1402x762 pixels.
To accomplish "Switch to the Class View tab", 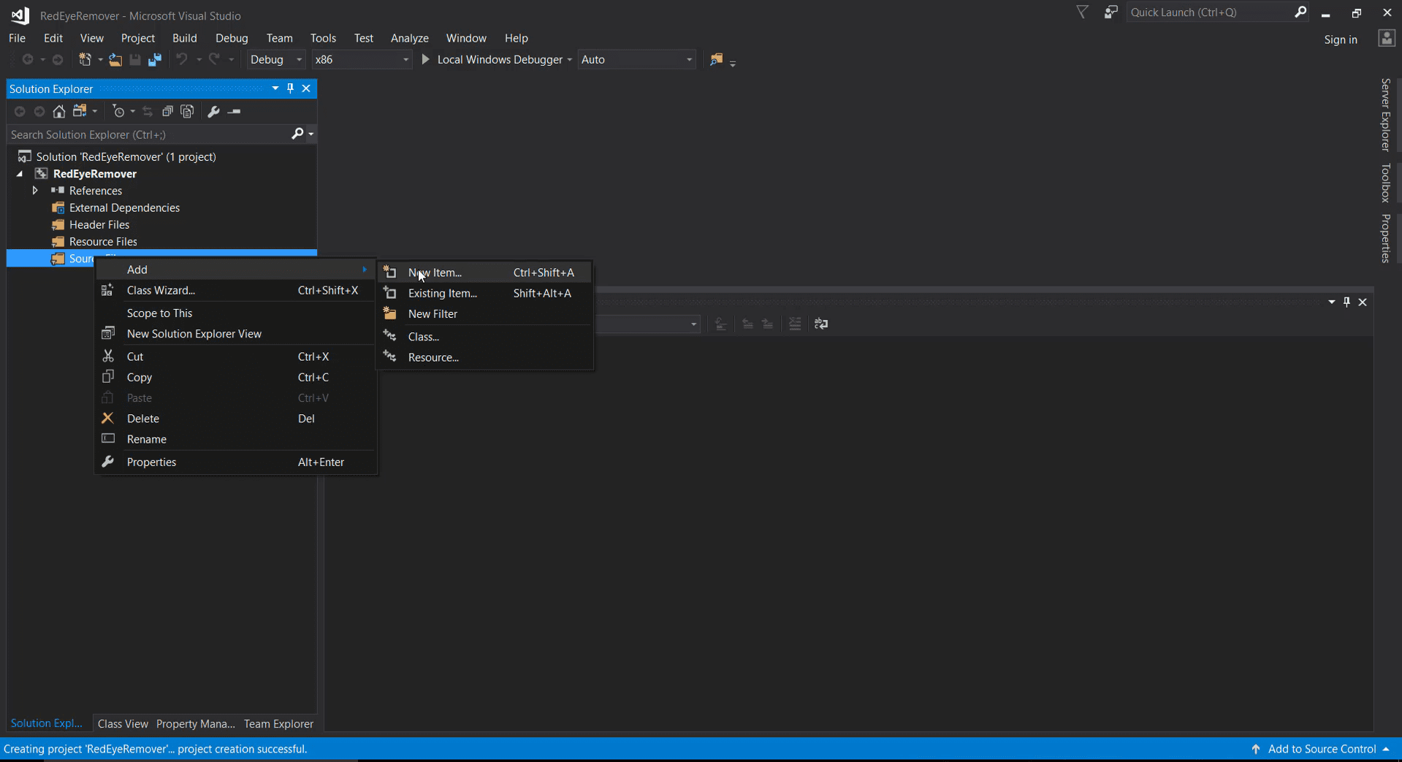I will 121,723.
